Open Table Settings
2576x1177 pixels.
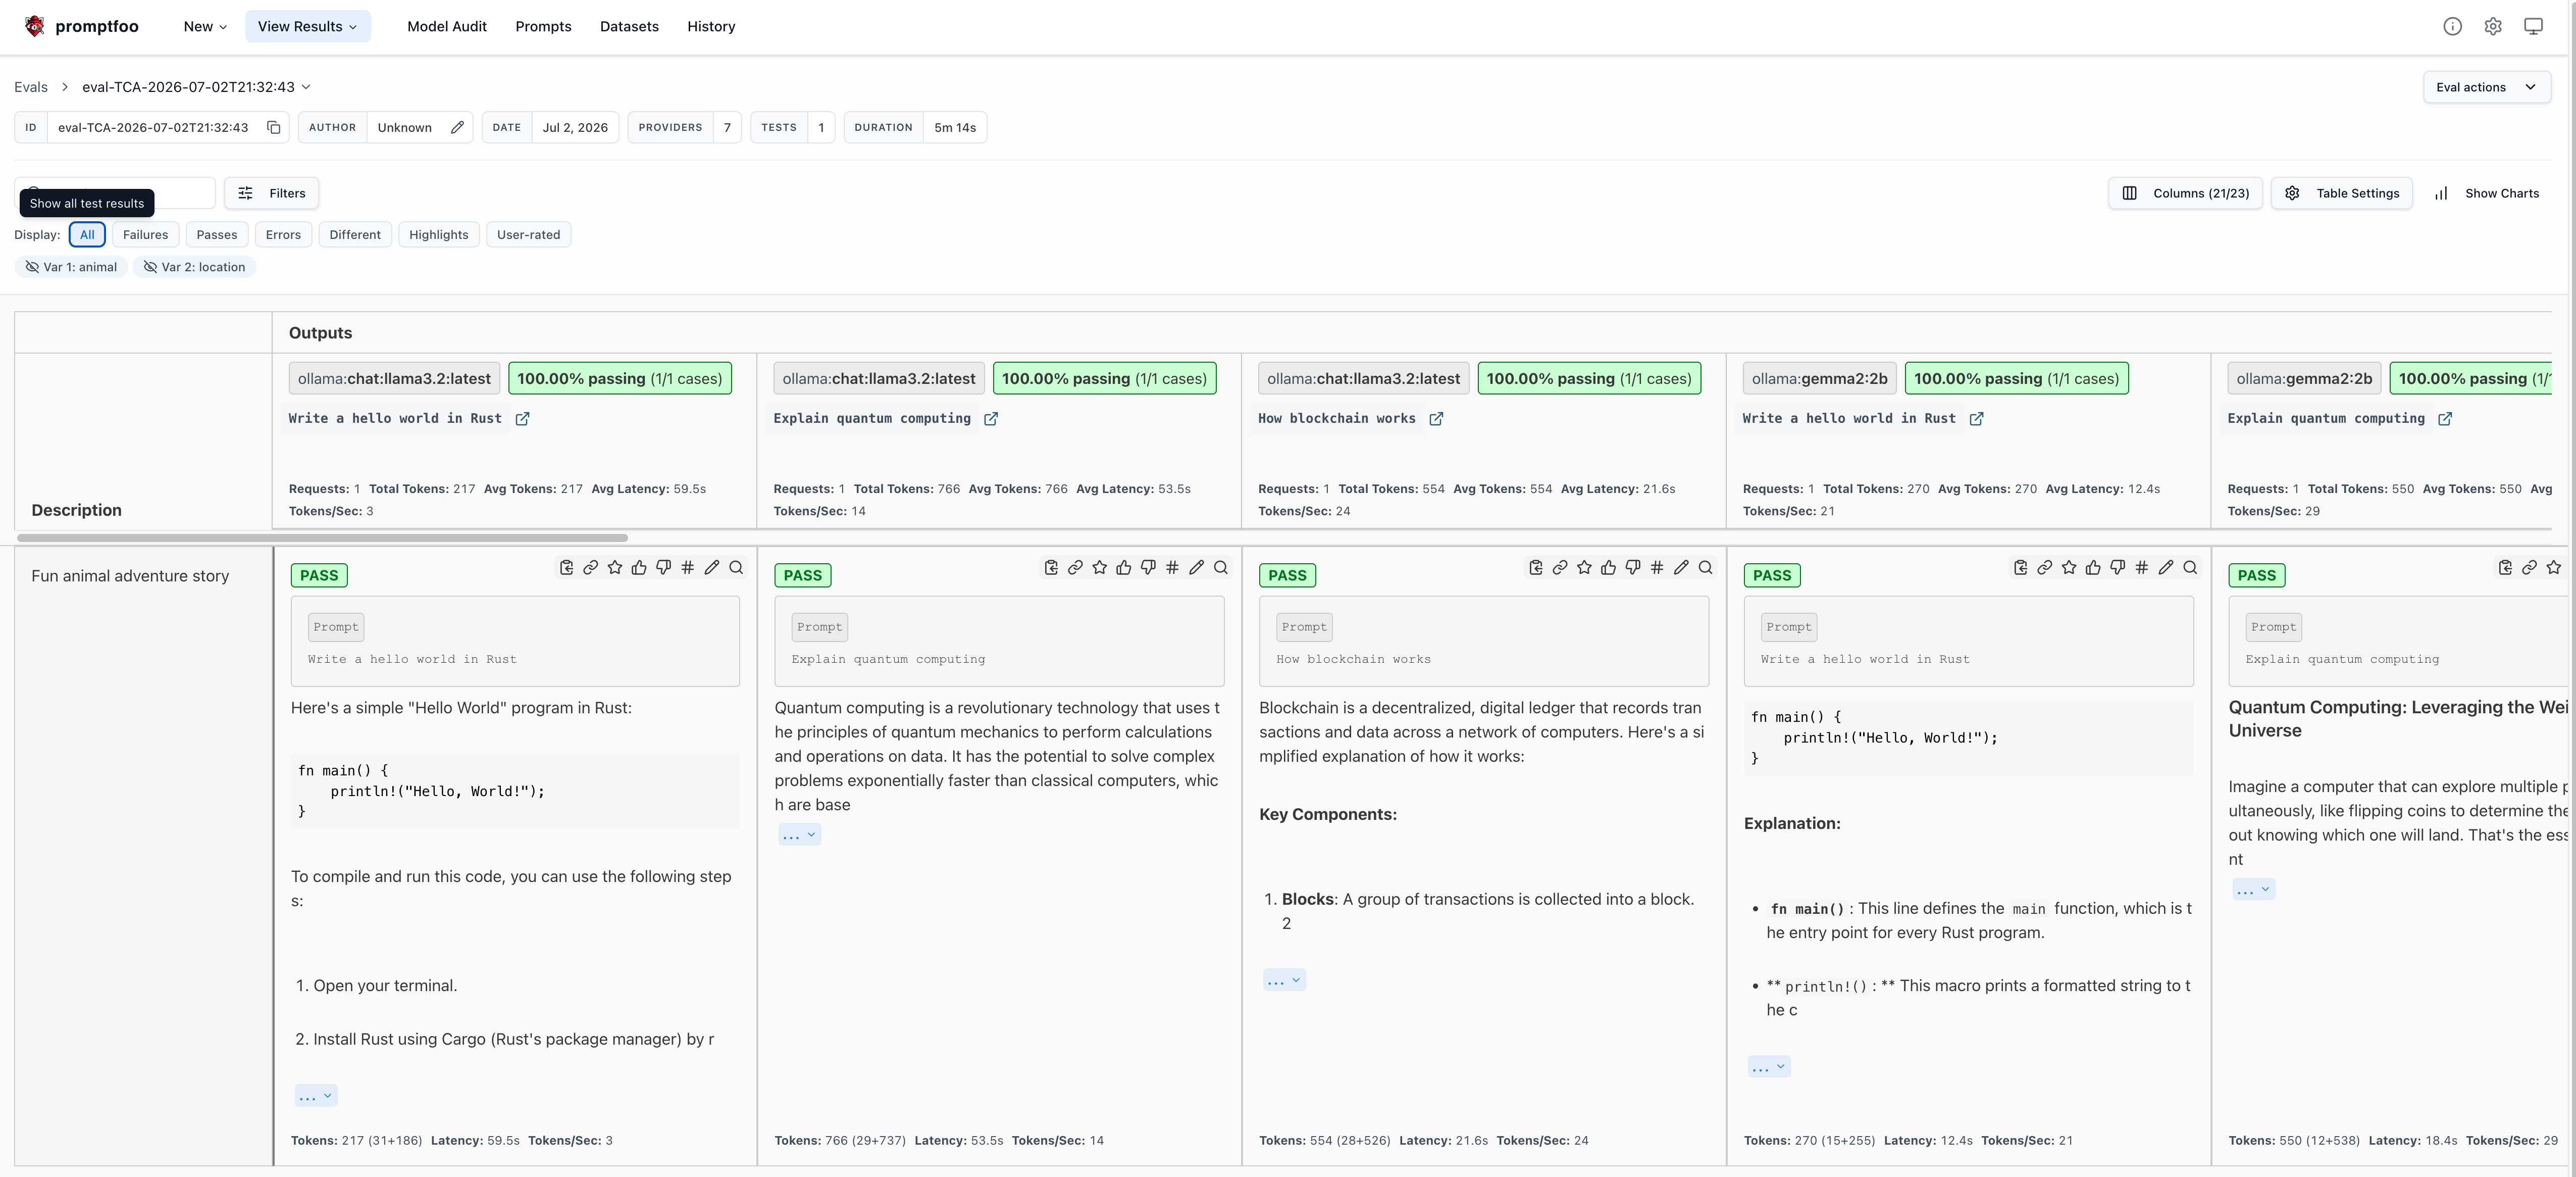(2342, 193)
